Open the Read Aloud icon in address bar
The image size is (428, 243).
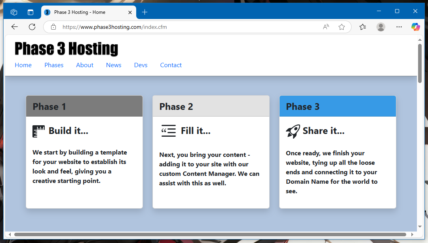click(x=326, y=27)
